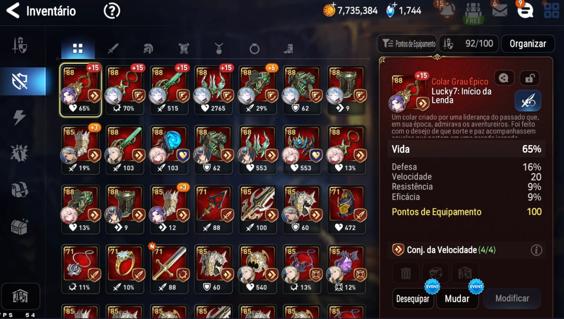Open the Conj. da Velocidade info icon

point(536,250)
